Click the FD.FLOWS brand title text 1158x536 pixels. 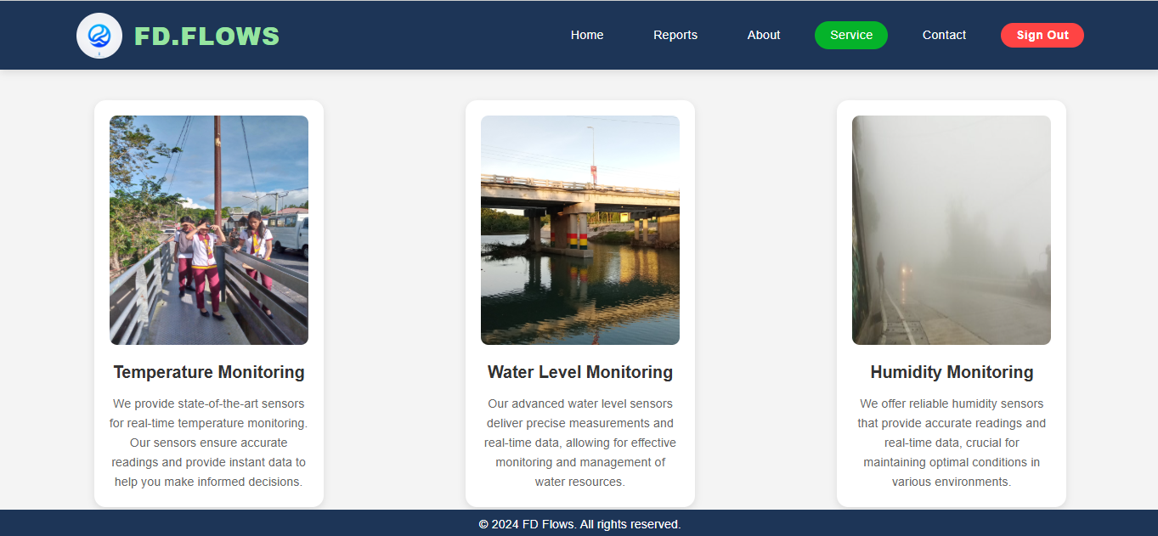point(206,36)
